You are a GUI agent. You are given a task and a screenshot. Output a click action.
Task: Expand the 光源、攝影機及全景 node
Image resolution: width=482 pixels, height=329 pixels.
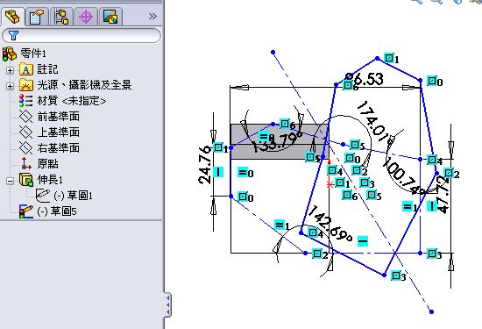click(x=11, y=86)
